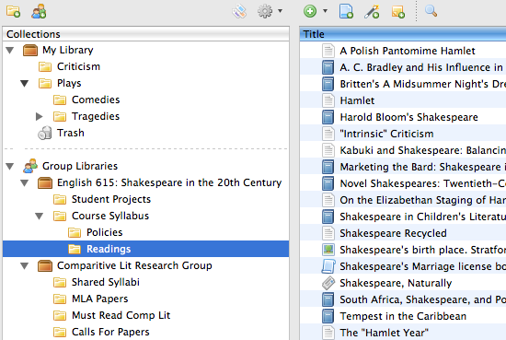Click Create New Item from Current Page icon
This screenshot has height=340, width=506.
click(x=346, y=11)
